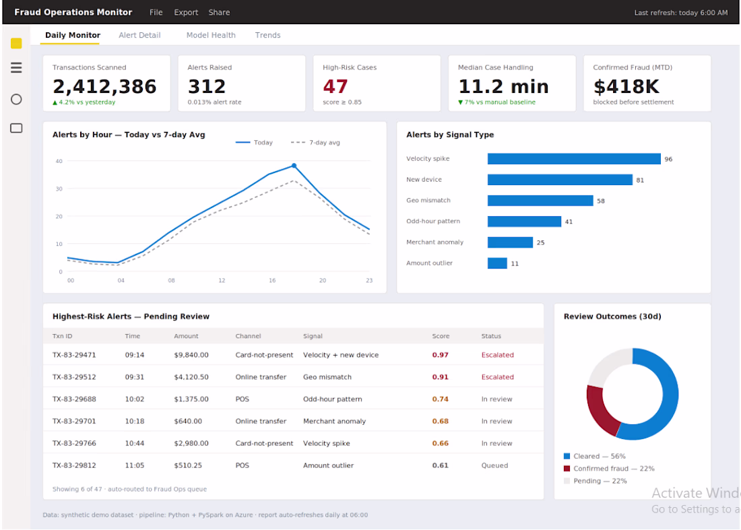Switch to the Daily Monitor tab
The width and height of the screenshot is (741, 530).
[72, 35]
